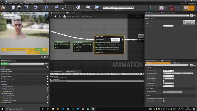This screenshot has height=111, width=197.
Task: Click the Preview Mesh icon
Action: click(26, 7)
